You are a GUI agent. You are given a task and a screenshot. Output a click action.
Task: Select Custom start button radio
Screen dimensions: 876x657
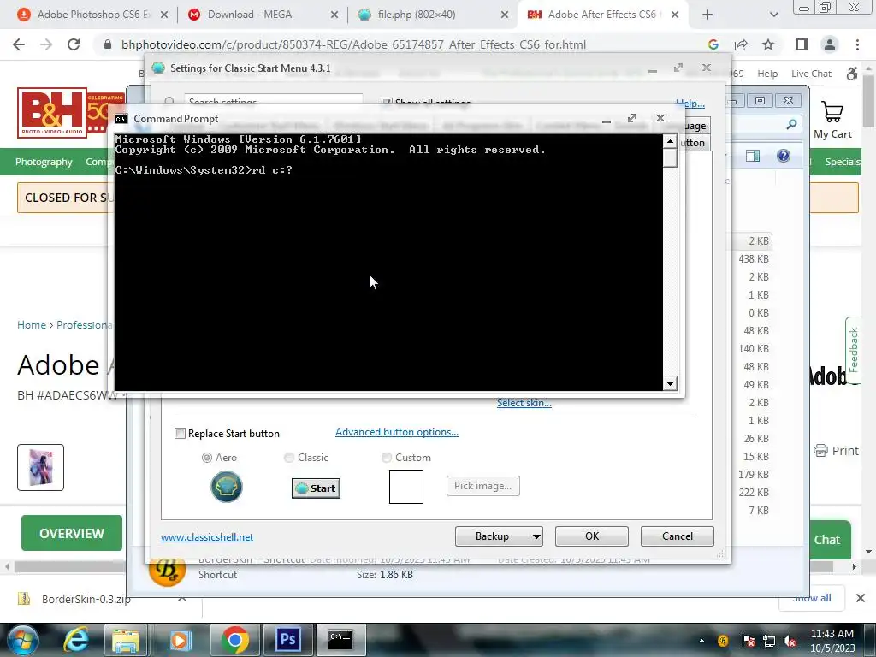(386, 458)
